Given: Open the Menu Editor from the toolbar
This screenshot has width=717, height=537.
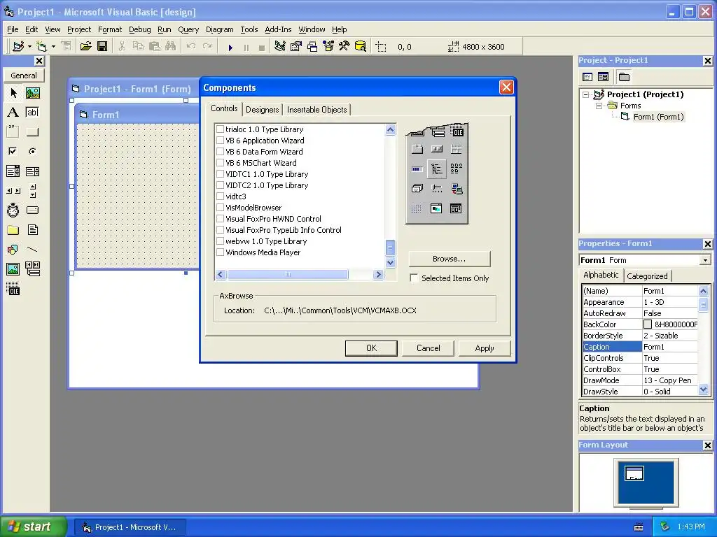Looking at the screenshot, I should [67, 47].
